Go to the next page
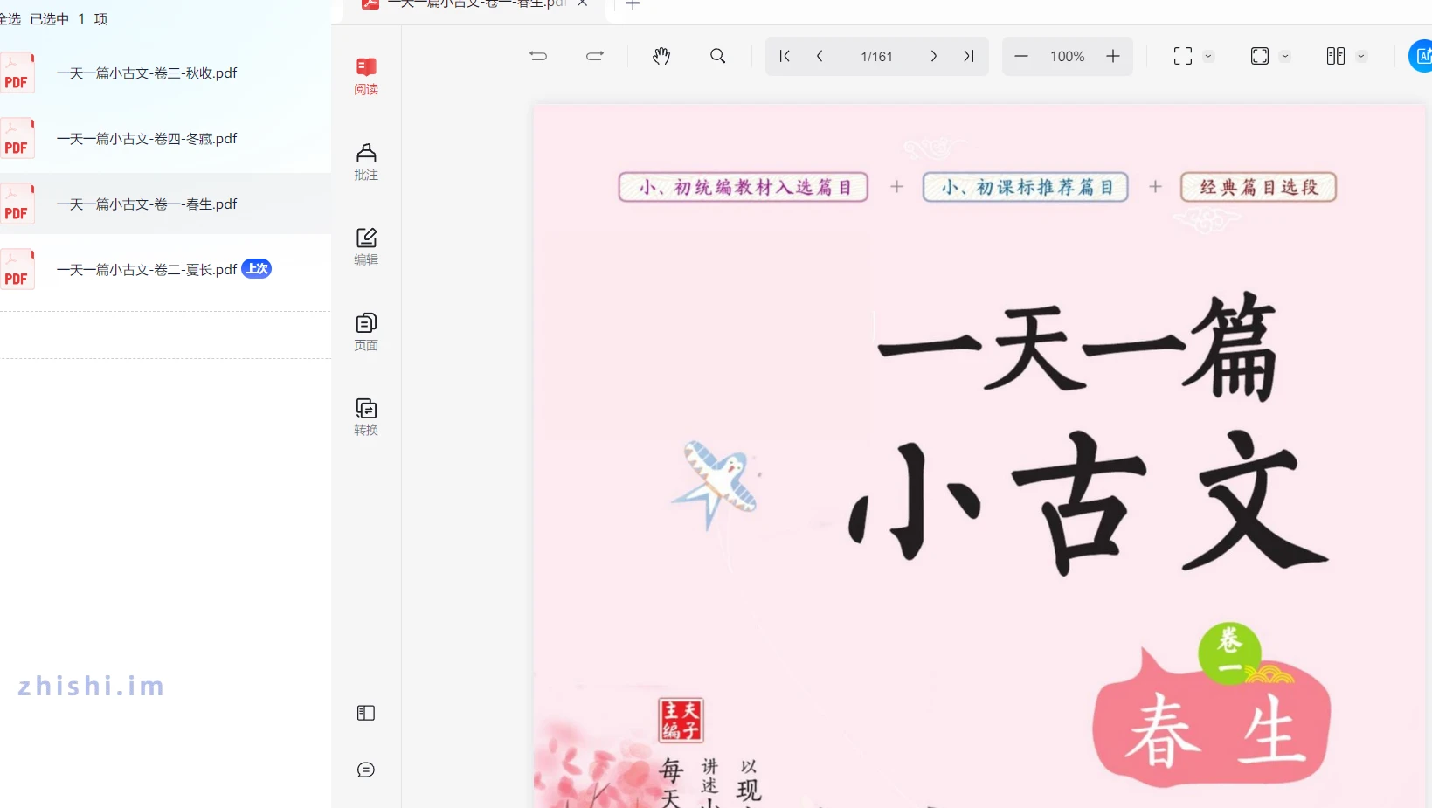This screenshot has height=808, width=1432. [x=934, y=56]
